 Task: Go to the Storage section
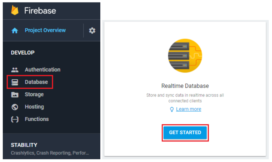tap(34, 94)
